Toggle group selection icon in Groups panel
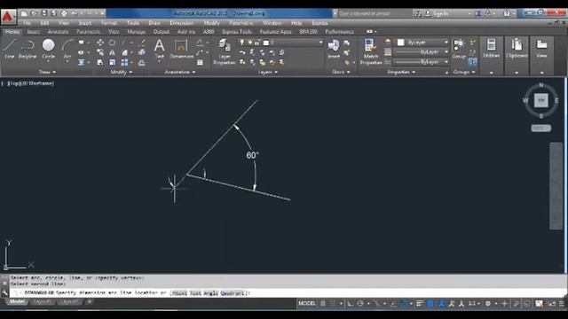 472,62
